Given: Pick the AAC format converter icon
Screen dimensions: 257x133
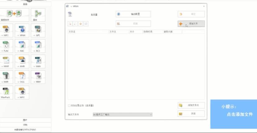Looking at the screenshot, I should [22, 46].
